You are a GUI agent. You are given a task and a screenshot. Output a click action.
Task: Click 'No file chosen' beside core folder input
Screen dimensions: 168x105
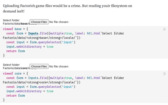pyautogui.click(x=59, y=66)
